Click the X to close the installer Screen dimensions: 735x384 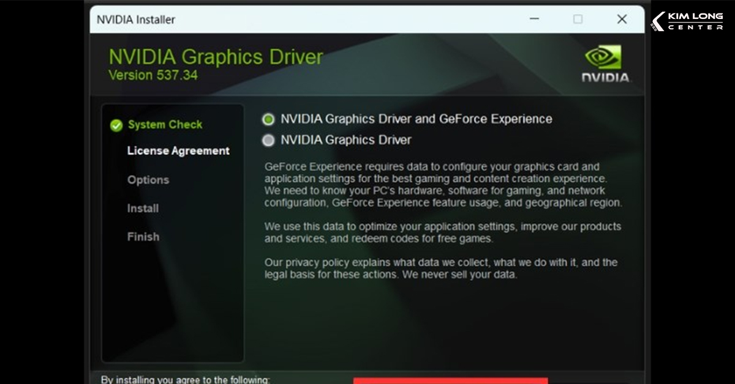pos(621,19)
